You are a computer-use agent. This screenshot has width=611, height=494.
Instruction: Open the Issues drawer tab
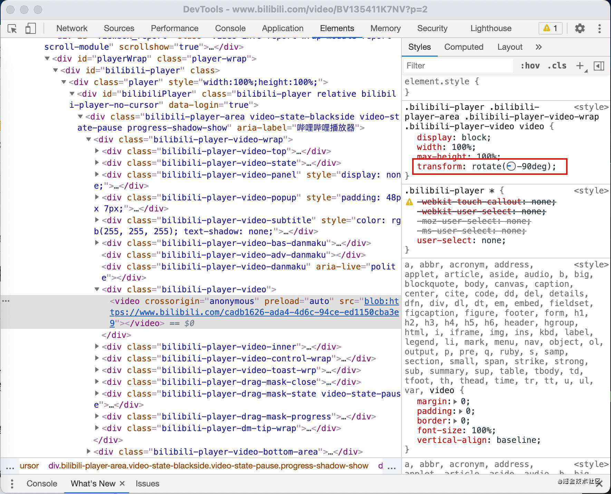click(147, 484)
